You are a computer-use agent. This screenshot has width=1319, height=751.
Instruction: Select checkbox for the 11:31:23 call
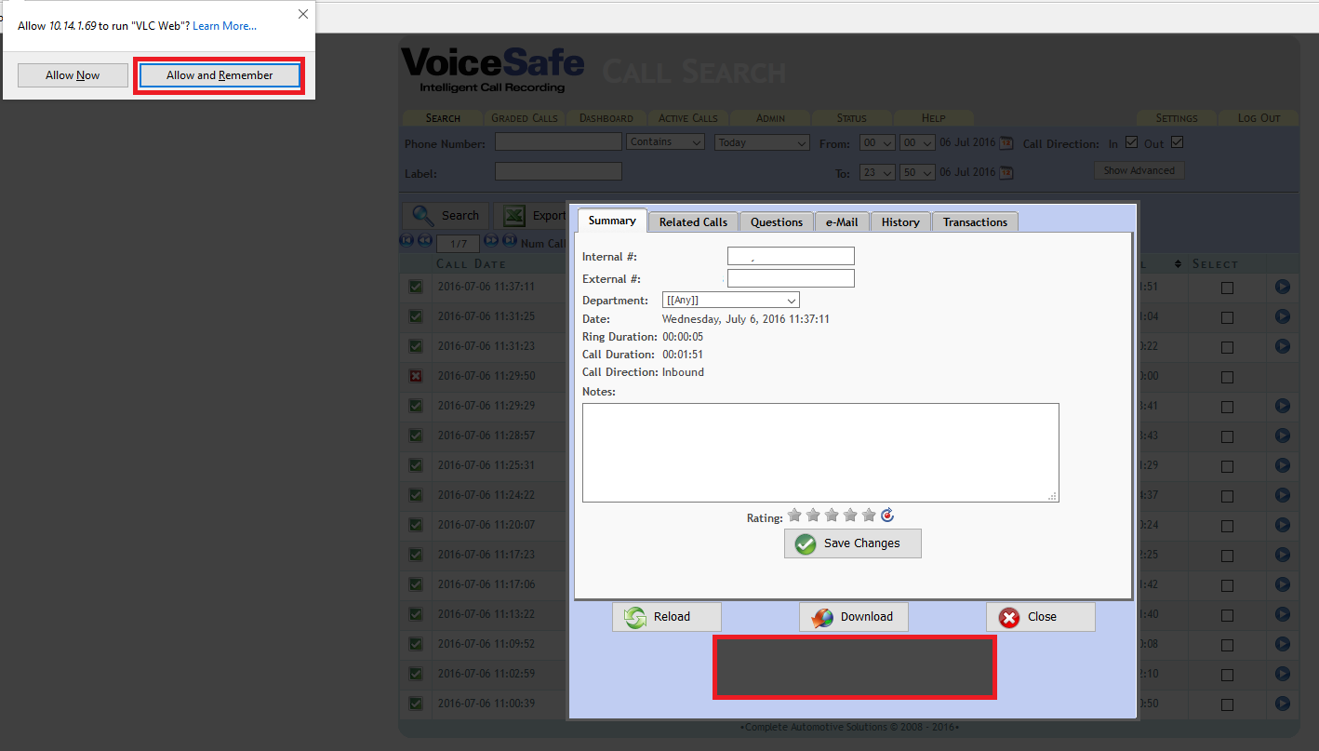[1228, 347]
